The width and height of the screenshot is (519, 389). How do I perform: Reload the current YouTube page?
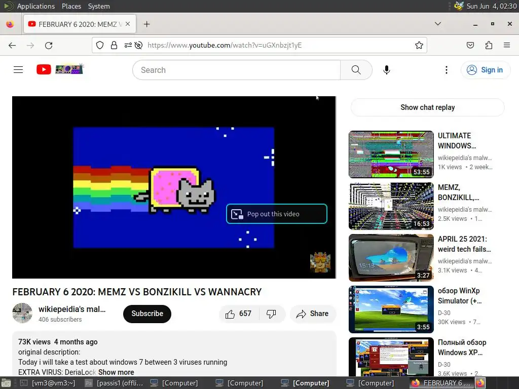click(49, 45)
